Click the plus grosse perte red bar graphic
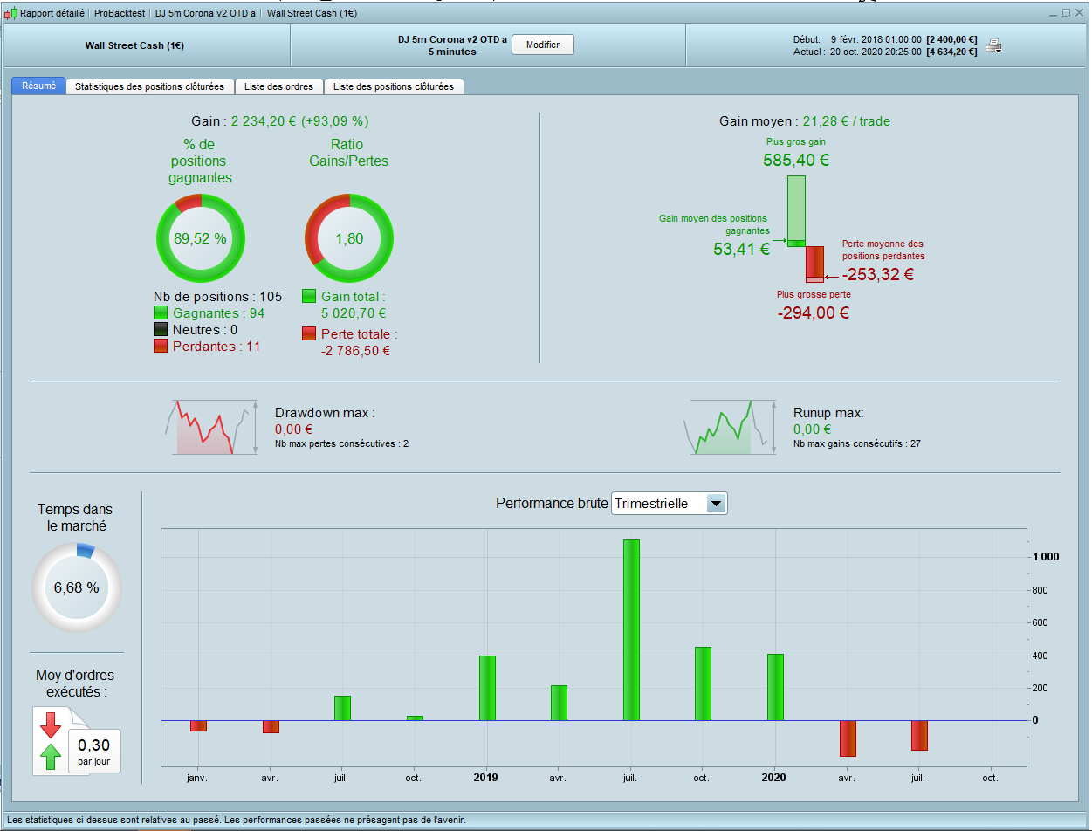Image resolution: width=1092 pixels, height=831 pixels. (814, 264)
